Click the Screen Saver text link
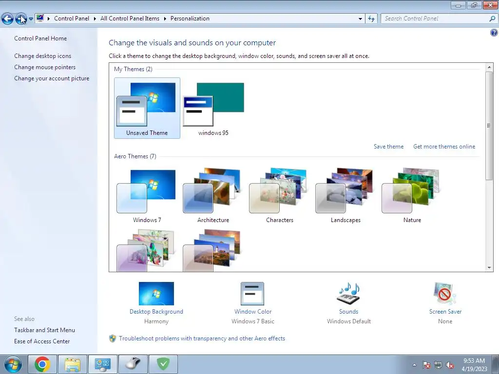 tap(445, 312)
